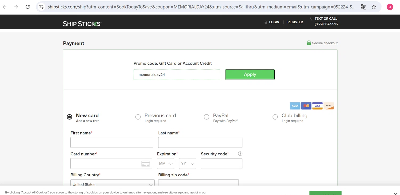Screen dimensions: 400x195
Task: Open the expiration month MM dropdown
Action: point(165,164)
